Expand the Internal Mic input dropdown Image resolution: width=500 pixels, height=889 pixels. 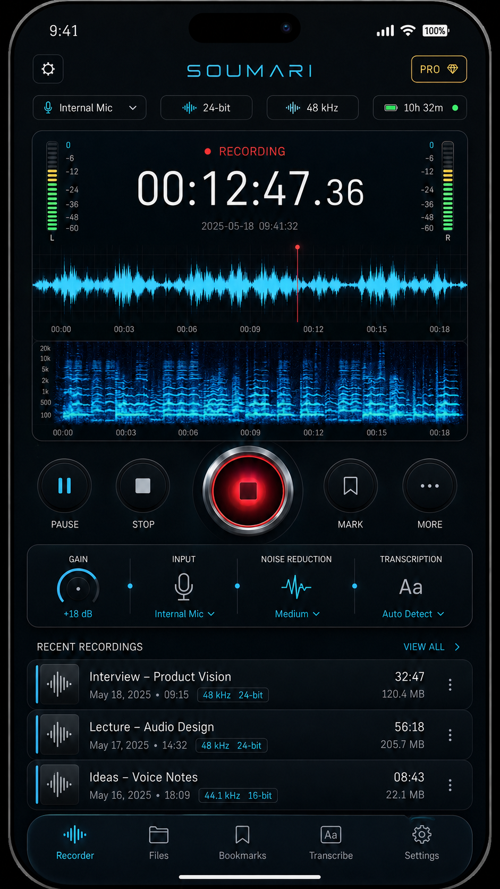pyautogui.click(x=184, y=614)
